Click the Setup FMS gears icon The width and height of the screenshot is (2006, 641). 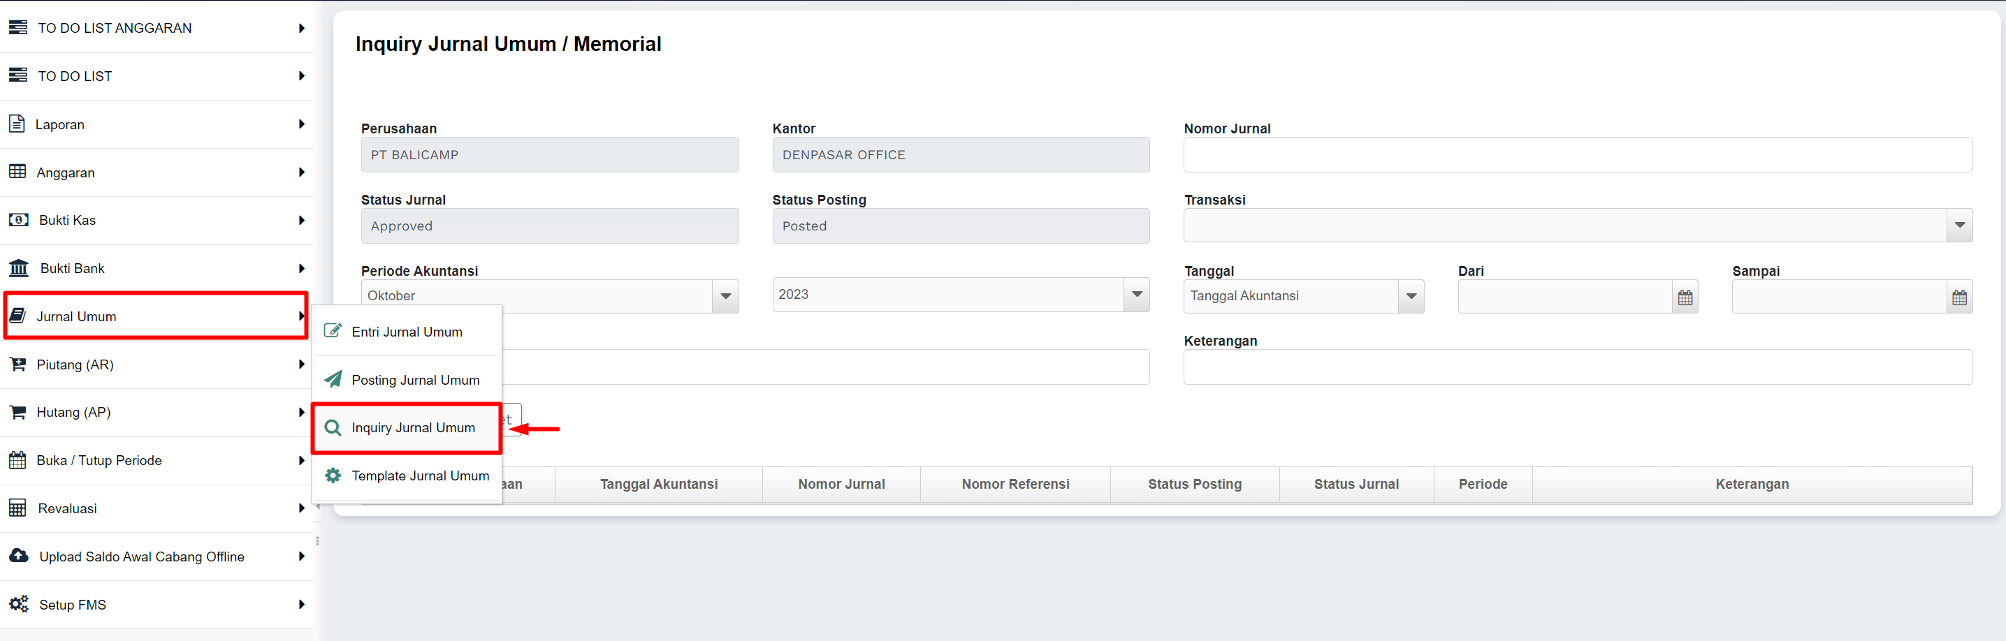(x=19, y=605)
